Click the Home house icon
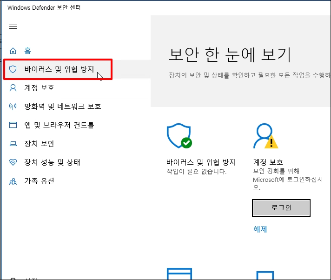This screenshot has width=331, height=280. (x=13, y=51)
